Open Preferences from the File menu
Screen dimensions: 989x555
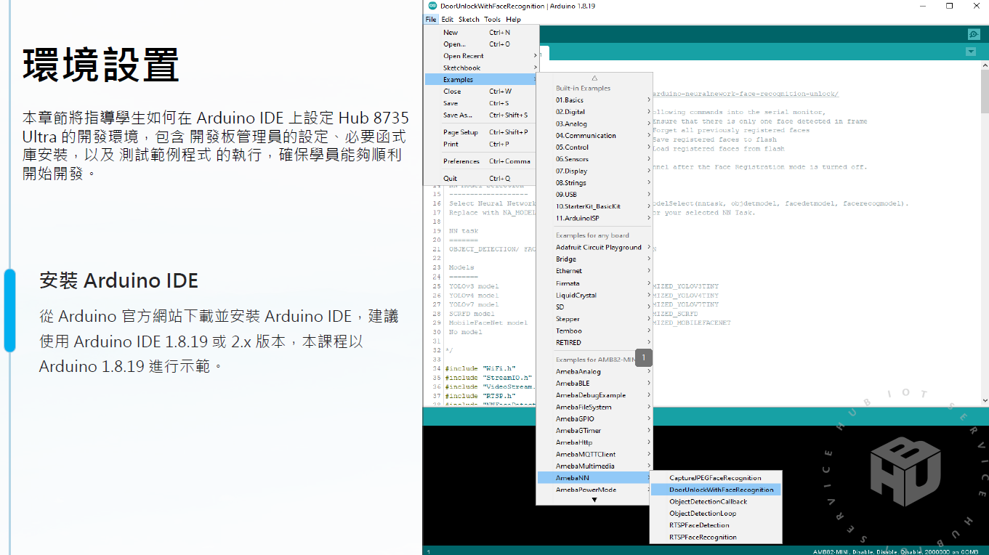click(x=482, y=161)
